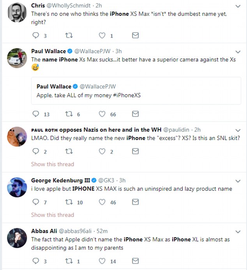Show this thread under George Kedenburg's tweet
This screenshot has height=270, width=247.
coord(53,215)
